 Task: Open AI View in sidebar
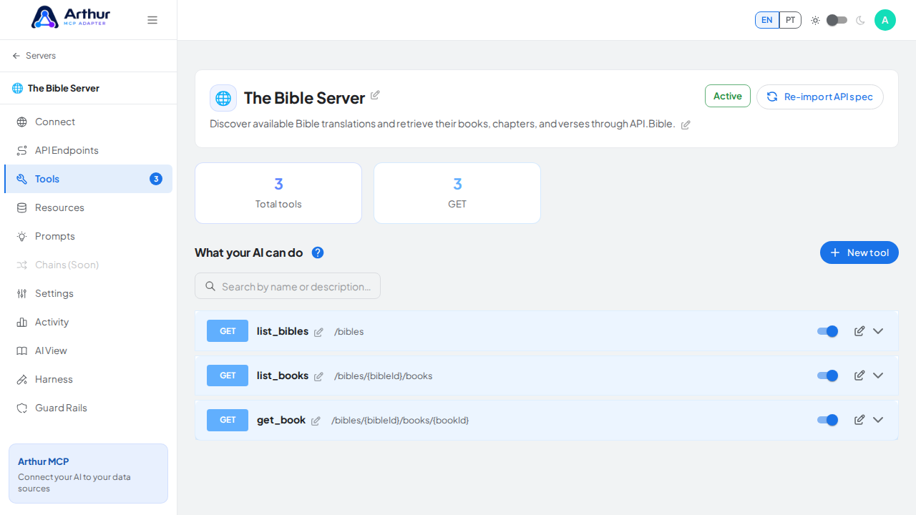point(88,350)
